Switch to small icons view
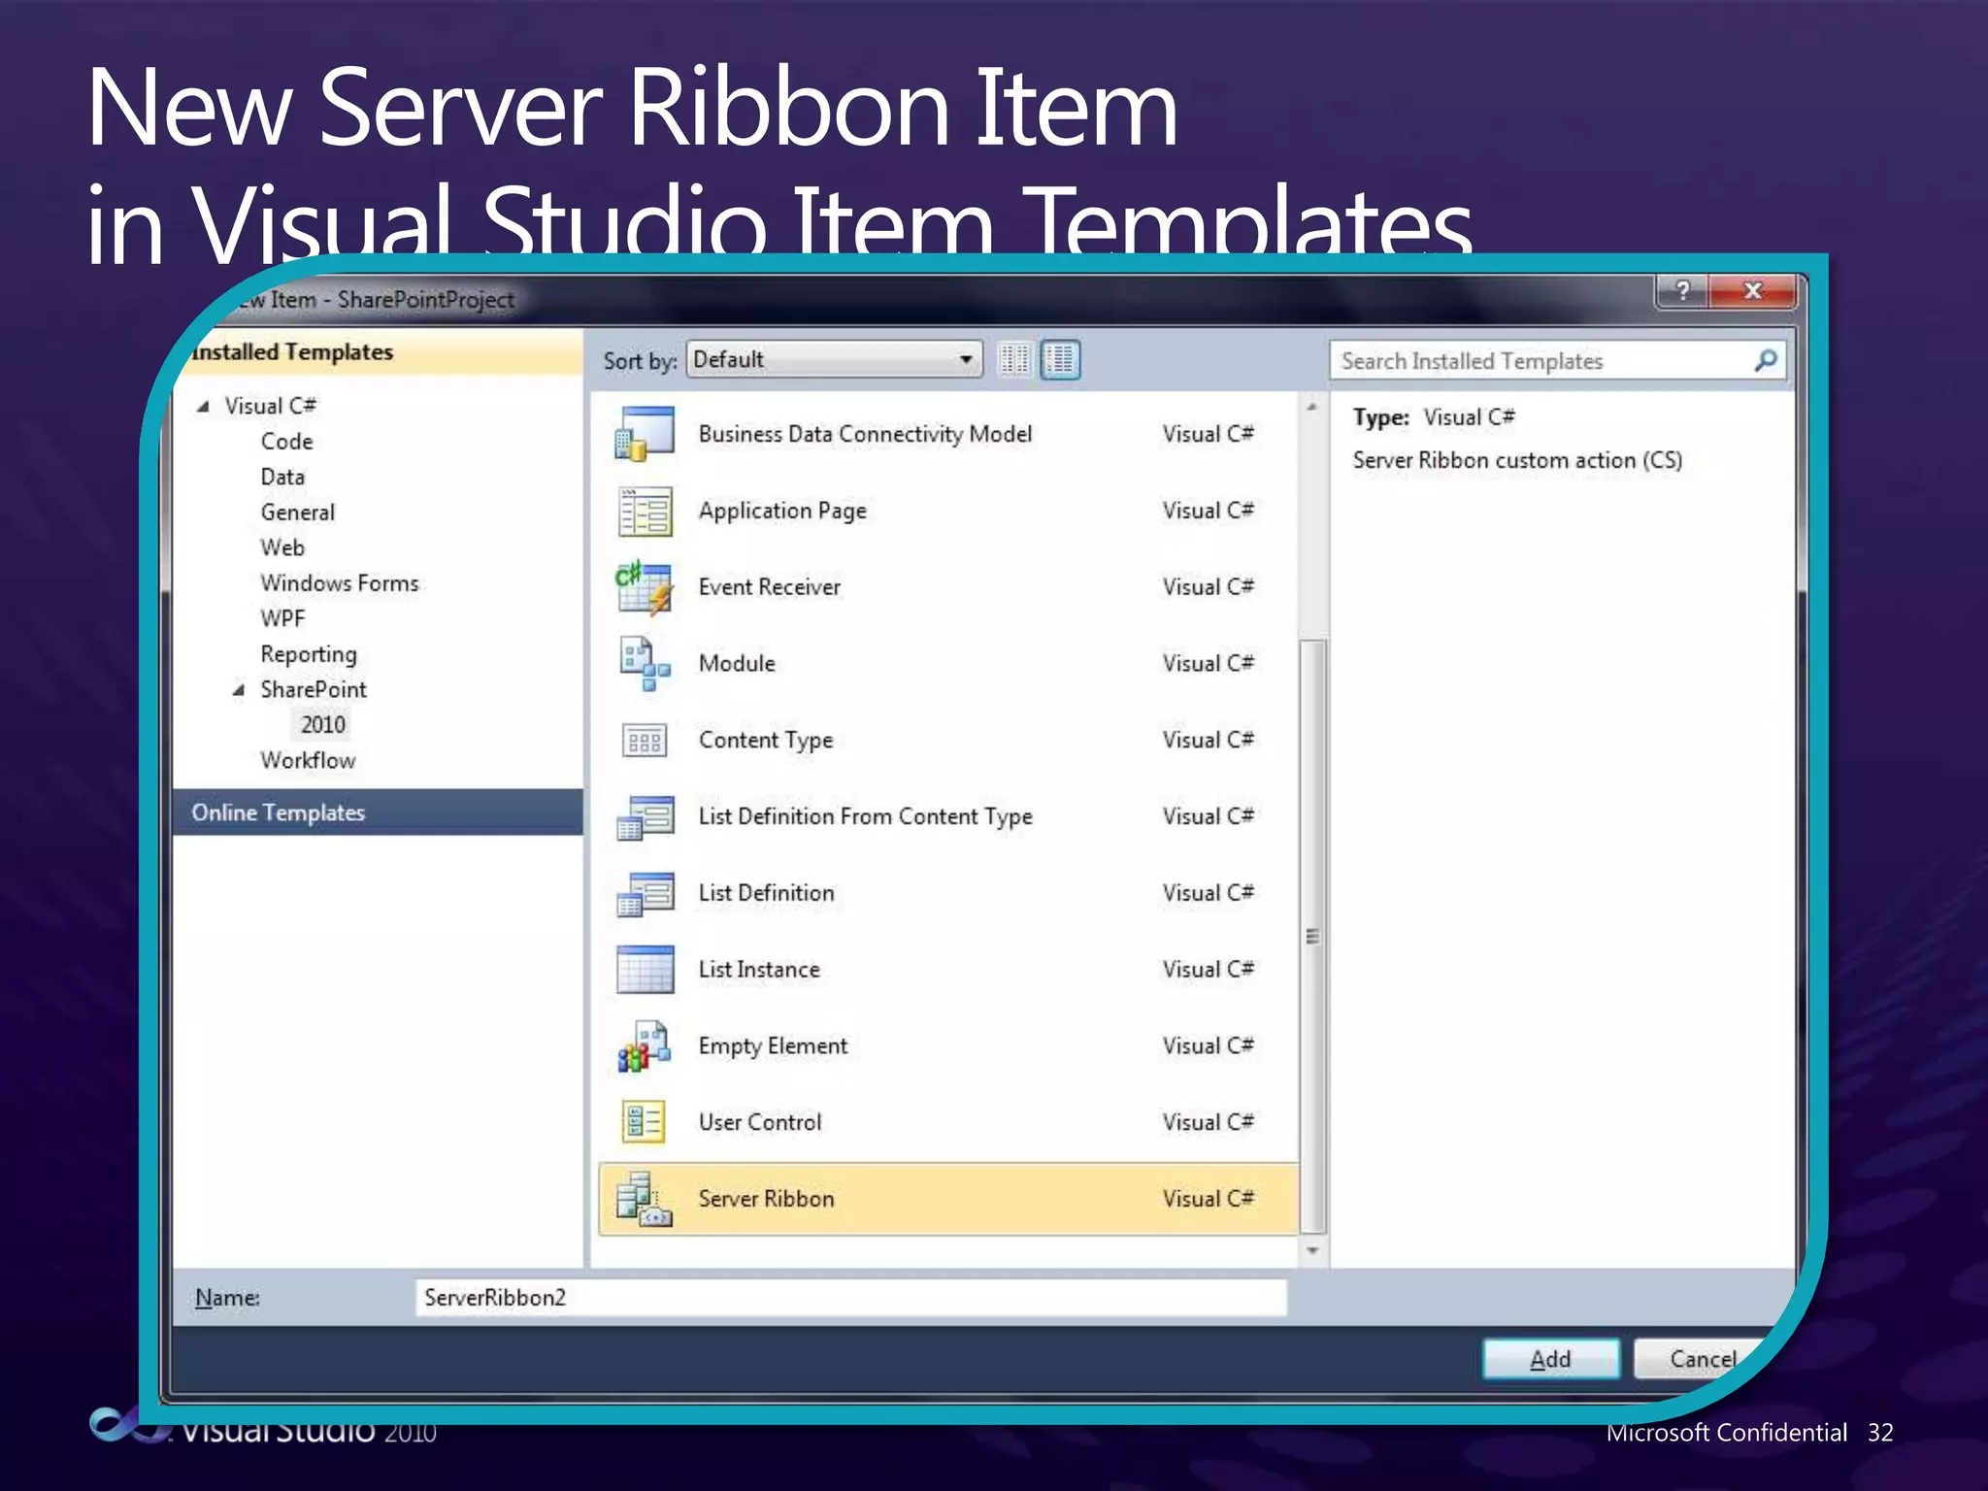Screen dimensions: 1988x1491 [x=1014, y=360]
